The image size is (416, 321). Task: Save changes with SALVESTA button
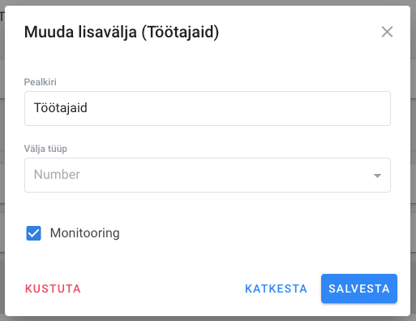[x=359, y=288]
